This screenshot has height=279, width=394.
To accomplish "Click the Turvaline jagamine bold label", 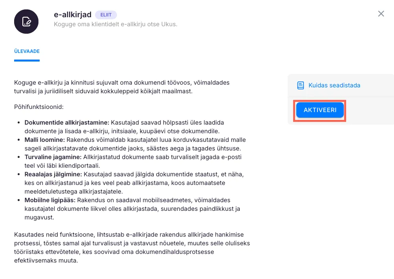I will point(53,157).
